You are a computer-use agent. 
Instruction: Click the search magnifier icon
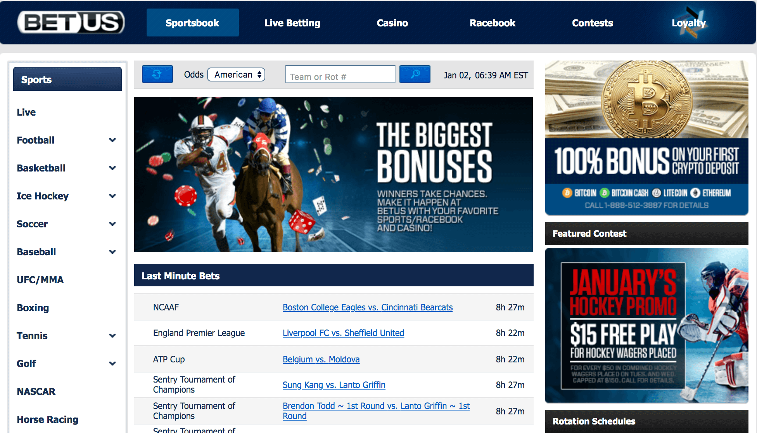[415, 74]
